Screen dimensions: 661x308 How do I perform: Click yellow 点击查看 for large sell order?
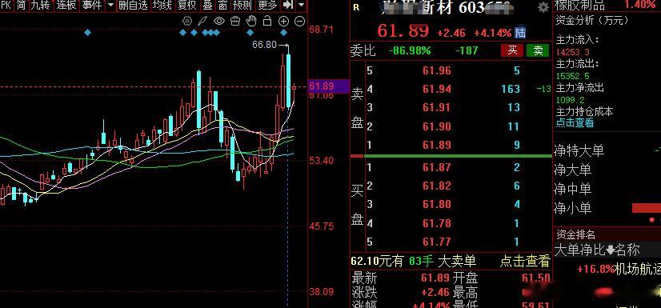[x=525, y=262]
